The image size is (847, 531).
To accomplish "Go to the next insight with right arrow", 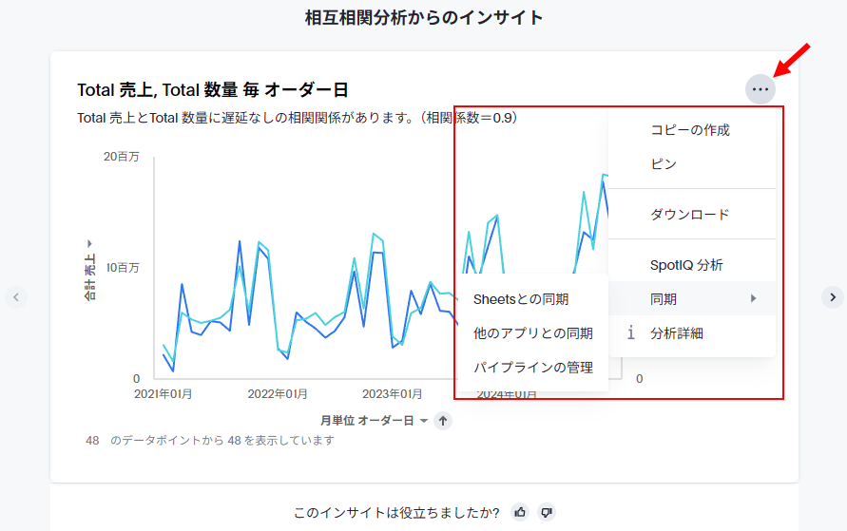I will [832, 297].
